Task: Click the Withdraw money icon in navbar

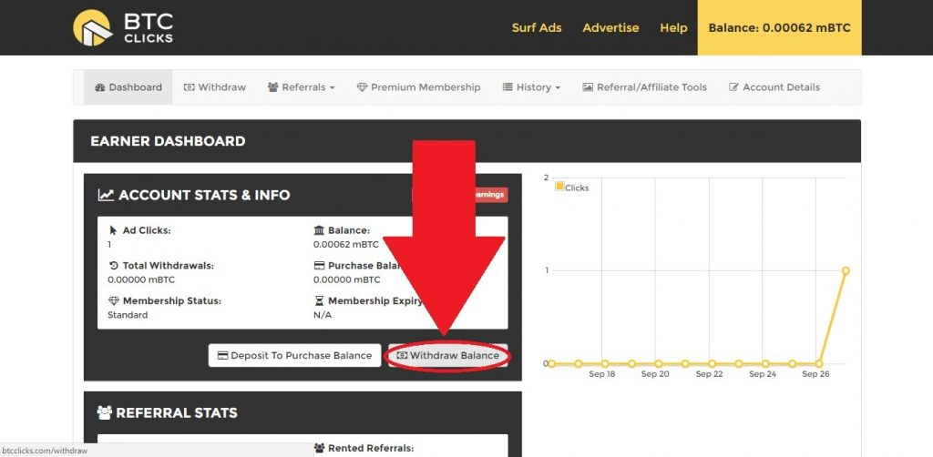Action: pyautogui.click(x=190, y=87)
